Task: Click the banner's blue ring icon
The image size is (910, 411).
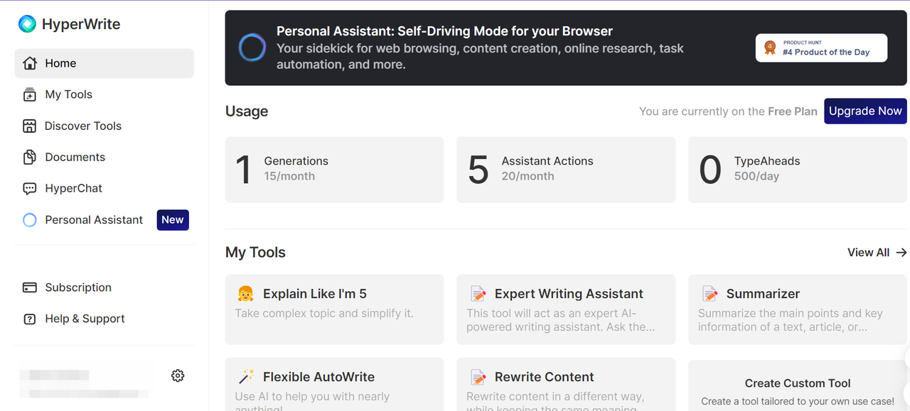Action: (x=252, y=48)
